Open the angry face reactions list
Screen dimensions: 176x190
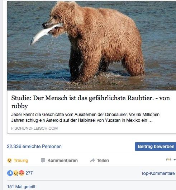pyautogui.click(x=22, y=173)
